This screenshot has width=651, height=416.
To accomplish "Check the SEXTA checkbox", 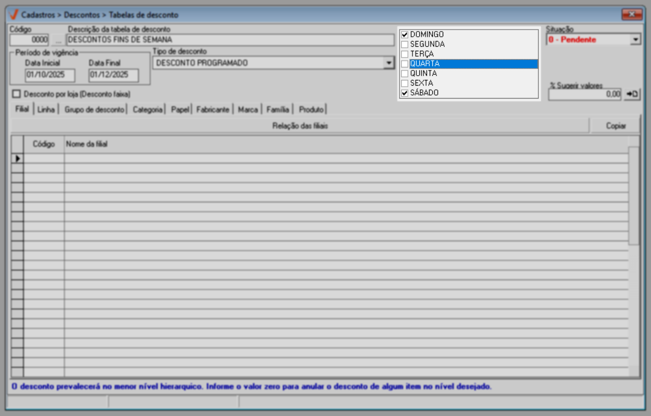I will tap(405, 83).
